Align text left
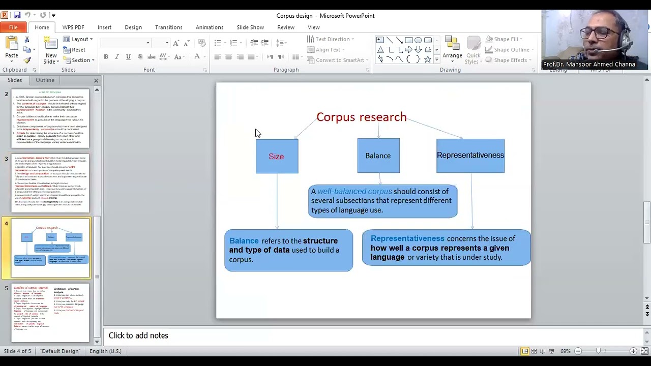This screenshot has width=651, height=366. (x=218, y=57)
